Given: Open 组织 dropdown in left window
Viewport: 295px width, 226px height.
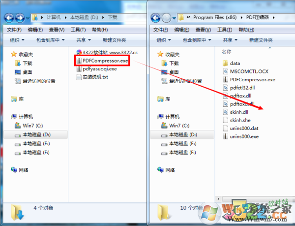Looking at the screenshot, I should coord(17,40).
